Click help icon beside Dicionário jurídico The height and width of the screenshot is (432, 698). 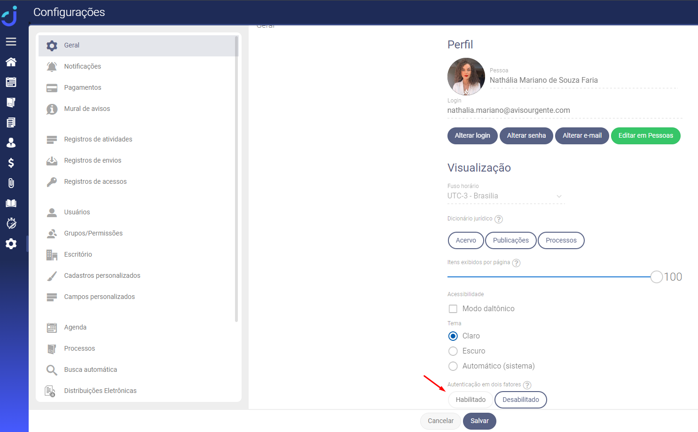coord(499,219)
